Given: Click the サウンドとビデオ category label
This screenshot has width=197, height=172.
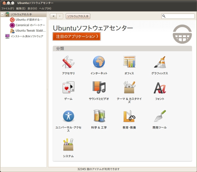Looking at the screenshot, I should coord(99,99).
